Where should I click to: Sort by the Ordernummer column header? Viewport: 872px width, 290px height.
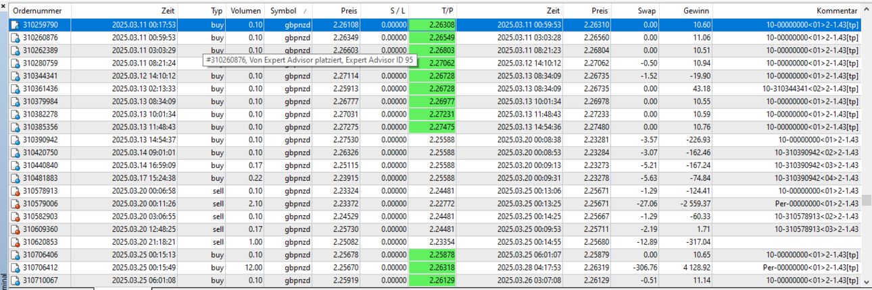coord(39,11)
